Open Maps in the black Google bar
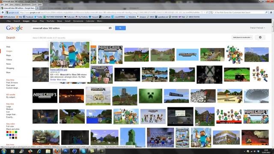 click(34, 21)
